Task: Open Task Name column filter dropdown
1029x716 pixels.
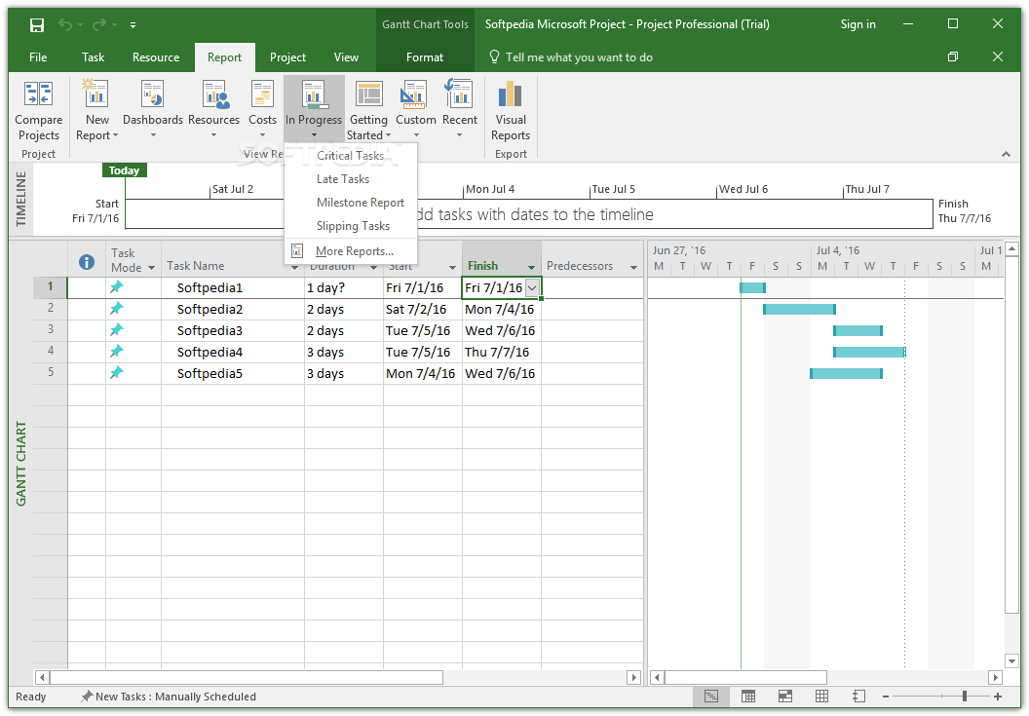Action: (x=294, y=268)
